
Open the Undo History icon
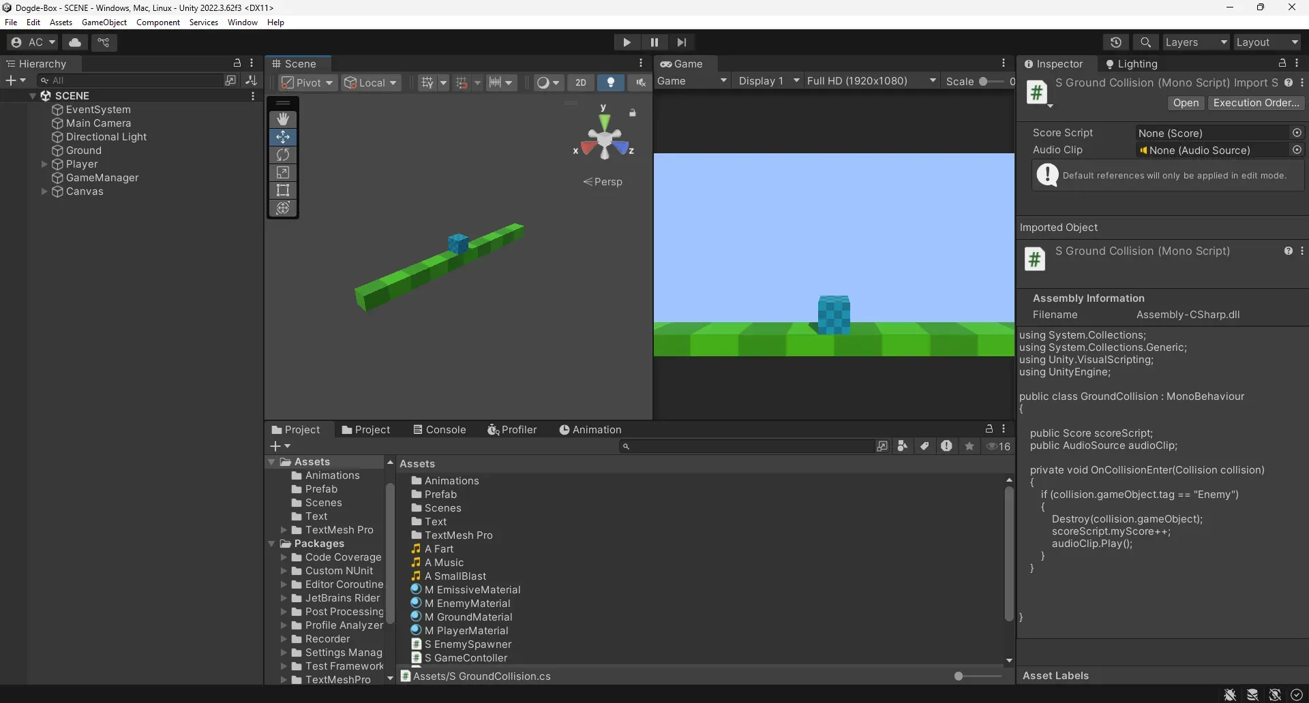1116,42
